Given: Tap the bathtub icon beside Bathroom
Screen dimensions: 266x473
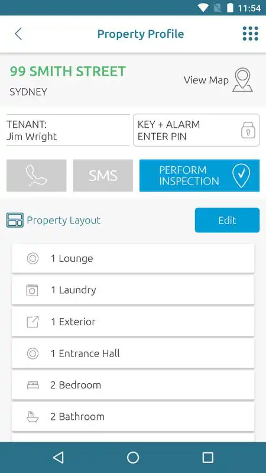Looking at the screenshot, I should coord(33,417).
